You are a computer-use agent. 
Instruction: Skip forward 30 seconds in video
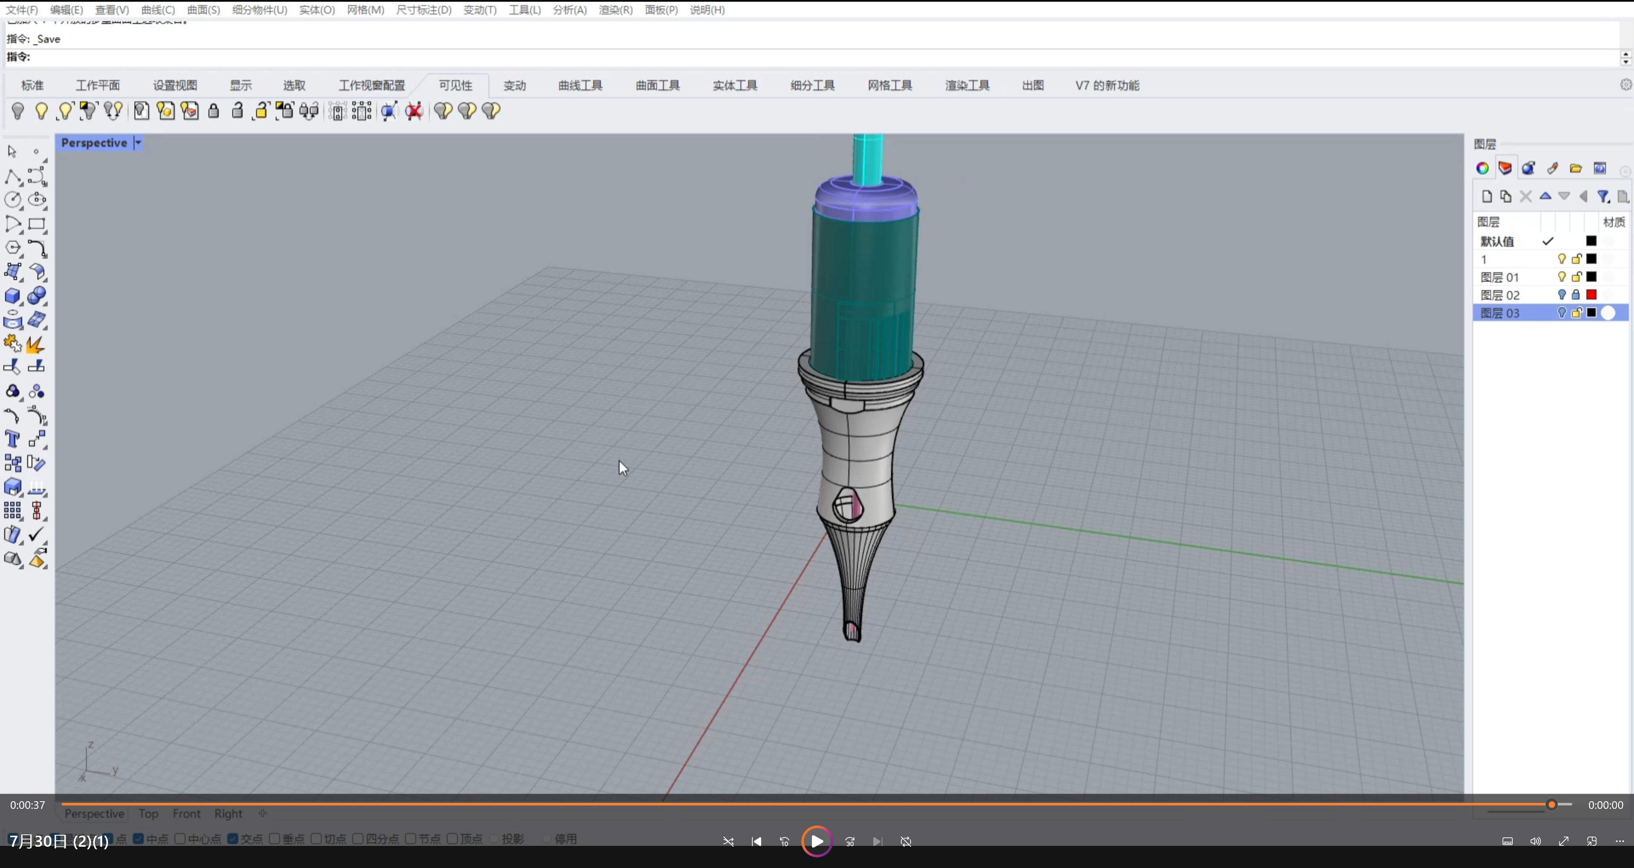click(850, 841)
